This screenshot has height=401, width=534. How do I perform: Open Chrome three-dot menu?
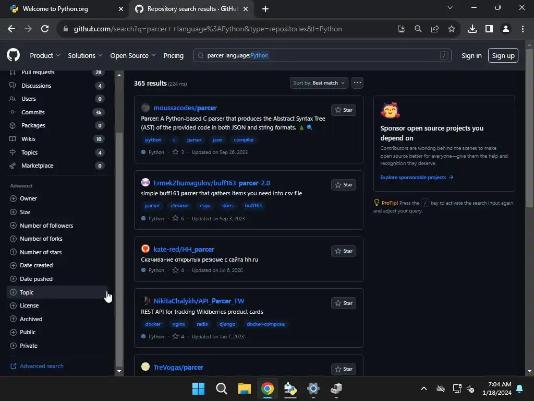click(523, 29)
